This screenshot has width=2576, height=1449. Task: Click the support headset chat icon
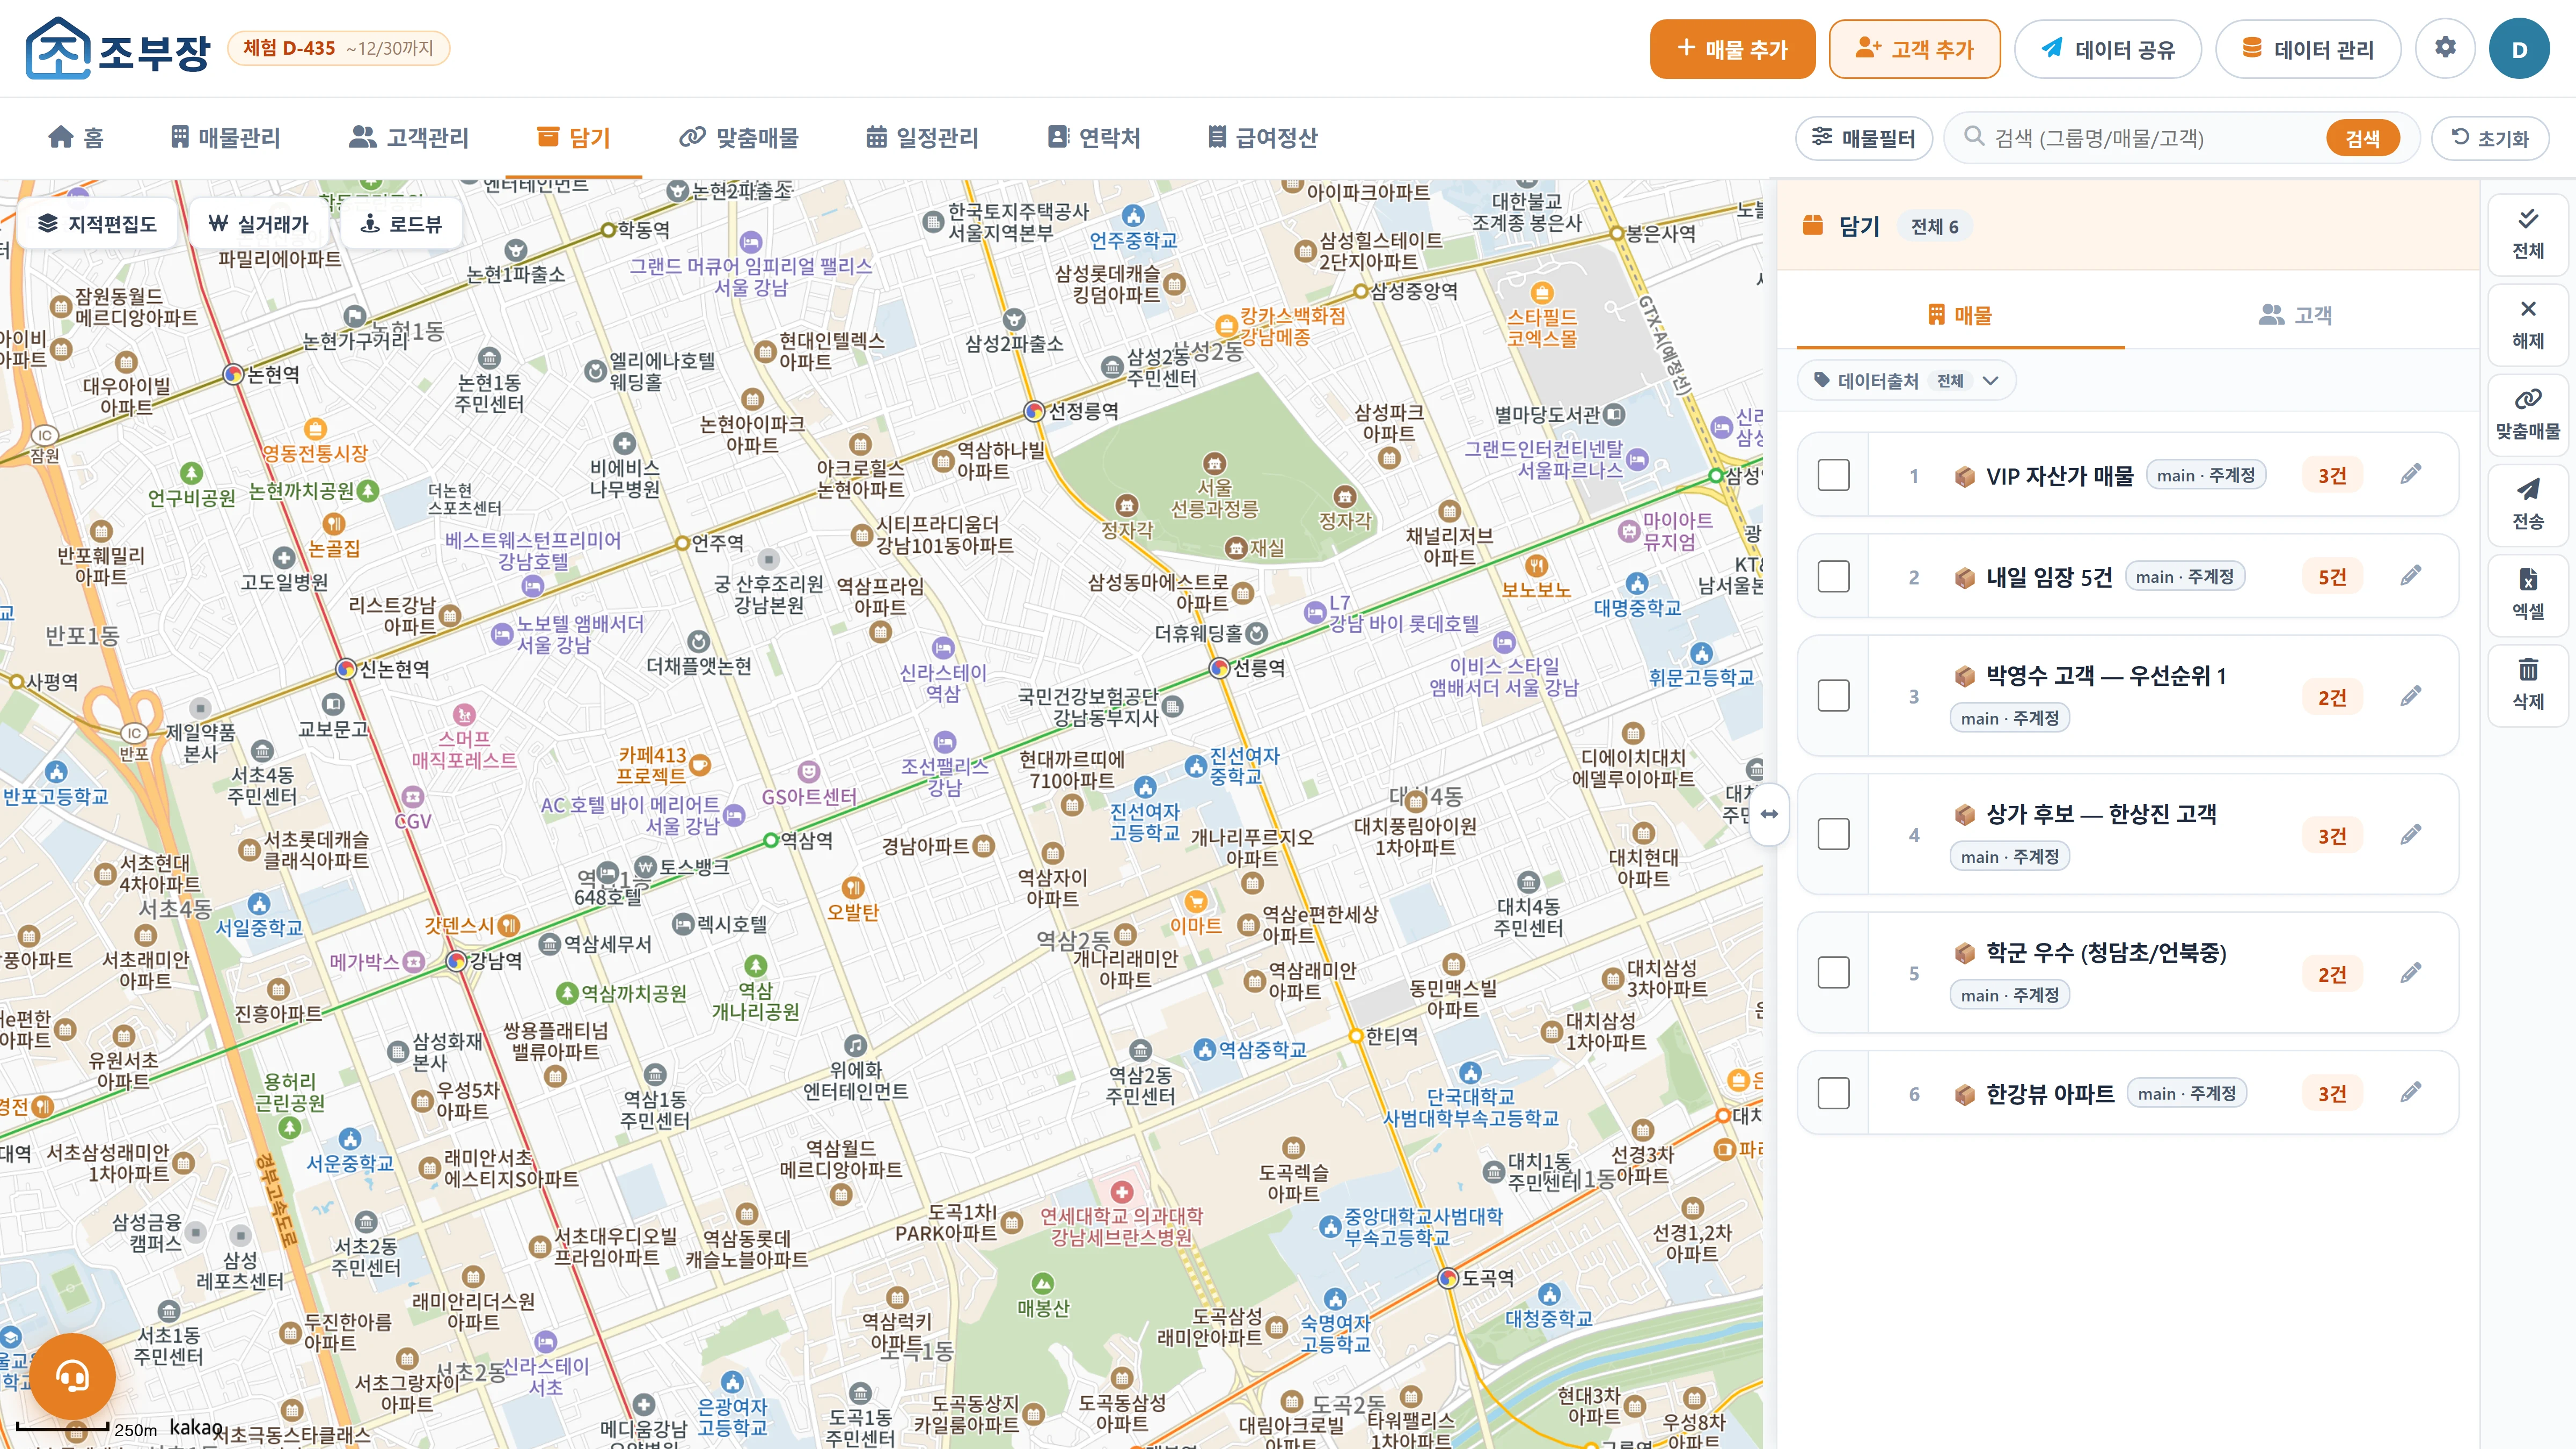pos(72,1376)
